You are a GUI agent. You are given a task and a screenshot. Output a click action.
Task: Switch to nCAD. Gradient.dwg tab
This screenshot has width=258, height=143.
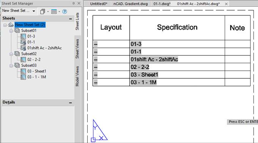point(131,4)
